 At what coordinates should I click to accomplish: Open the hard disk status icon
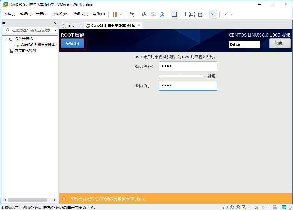[226, 207]
